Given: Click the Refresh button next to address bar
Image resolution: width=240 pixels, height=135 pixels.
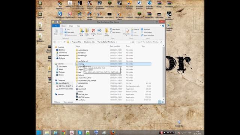Looking at the screenshot, I should pyautogui.click(x=133, y=42).
